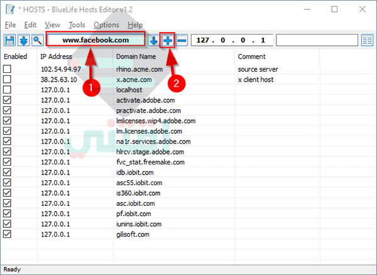Open the Help menu

[135, 24]
